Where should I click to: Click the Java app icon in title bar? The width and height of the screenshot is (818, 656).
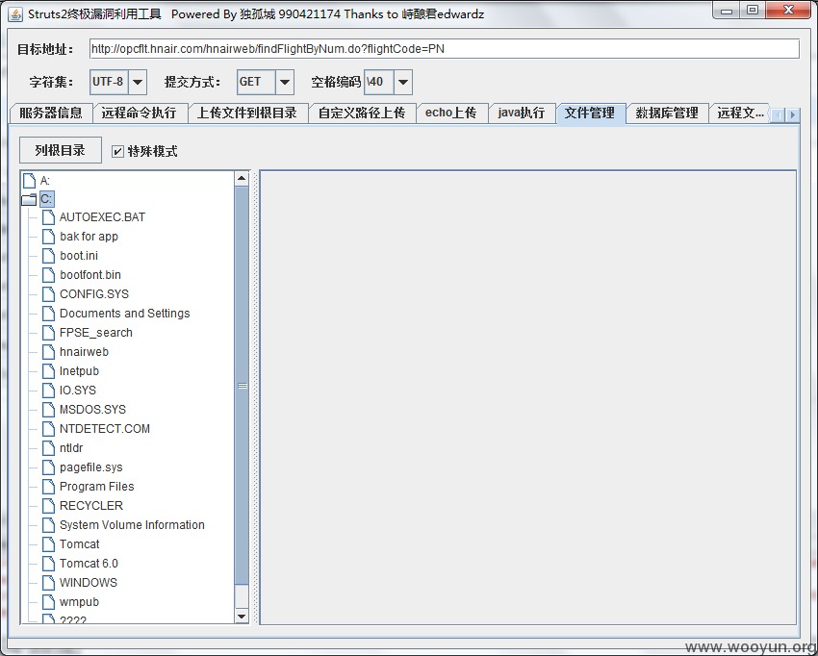15,14
